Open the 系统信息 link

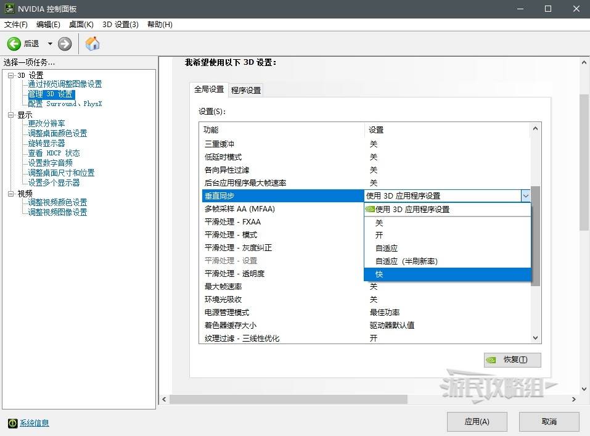(35, 423)
